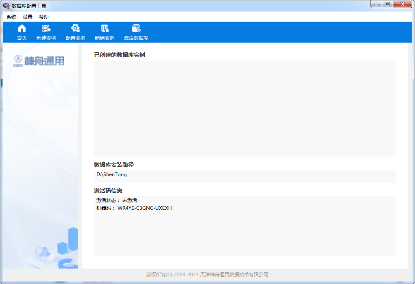The image size is (415, 284).
Task: Go to the 首页 home icon
Action: click(22, 32)
